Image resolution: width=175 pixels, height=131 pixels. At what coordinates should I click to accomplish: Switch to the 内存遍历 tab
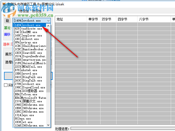click(x=10, y=10)
